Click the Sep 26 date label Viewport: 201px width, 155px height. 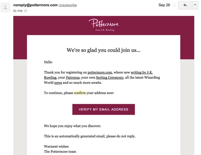click(x=164, y=5)
